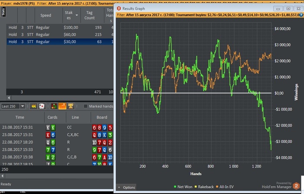Open the playing cards hand viewer icon
Screen dimensions: 304x194
[x=42, y=106]
